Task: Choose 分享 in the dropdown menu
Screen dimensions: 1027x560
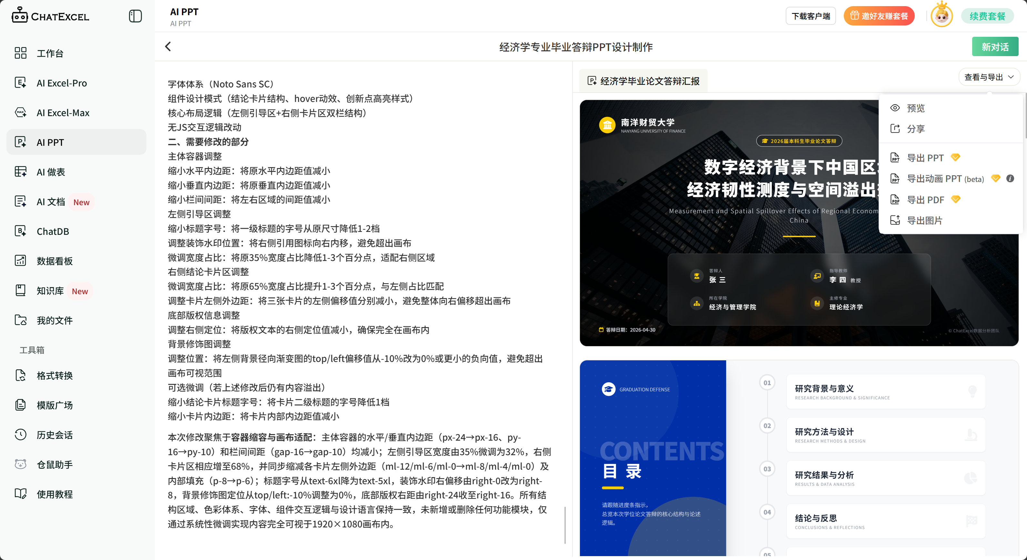Action: coord(951,129)
